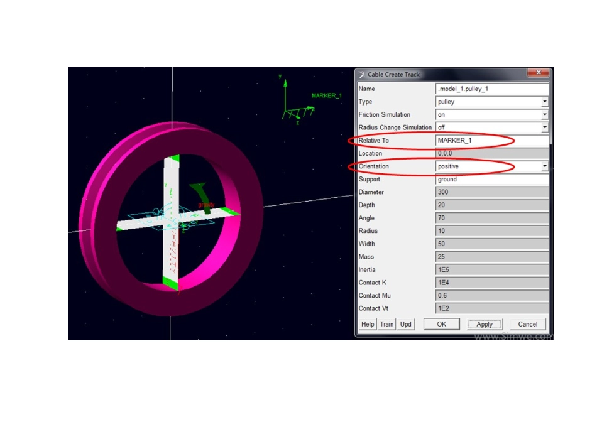597x422 pixels.
Task: Click the Cancel button
Action: click(x=527, y=324)
